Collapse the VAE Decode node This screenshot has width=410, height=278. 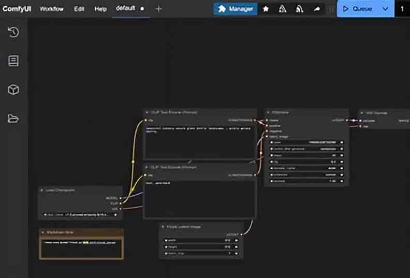point(362,113)
